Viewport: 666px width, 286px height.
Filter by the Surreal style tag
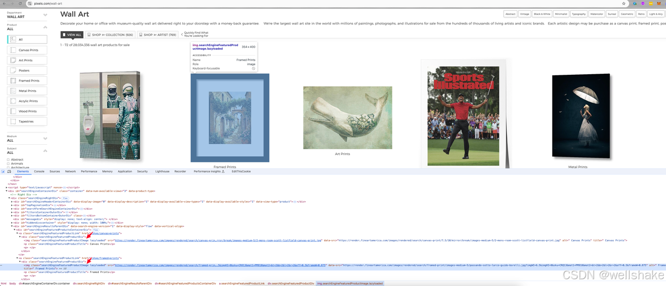pos(612,14)
